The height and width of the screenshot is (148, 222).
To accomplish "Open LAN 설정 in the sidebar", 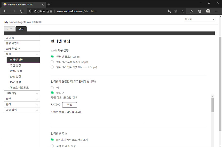I will click(x=15, y=76).
